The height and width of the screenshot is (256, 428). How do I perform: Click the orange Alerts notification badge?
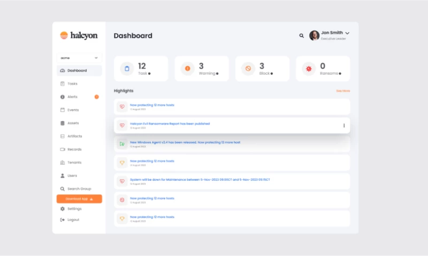click(x=97, y=97)
